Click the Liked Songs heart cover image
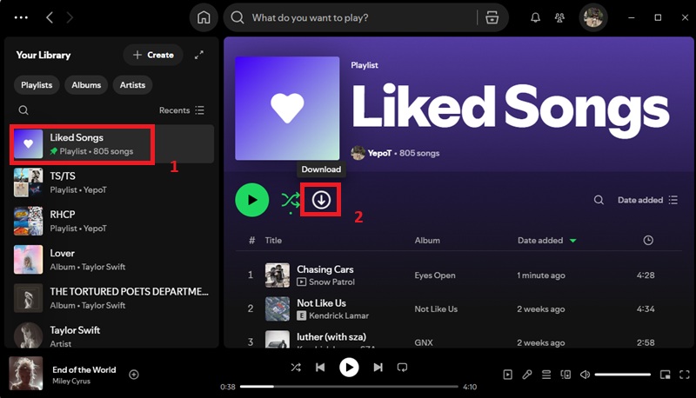Screen dimensions: 696x398 click(287, 108)
